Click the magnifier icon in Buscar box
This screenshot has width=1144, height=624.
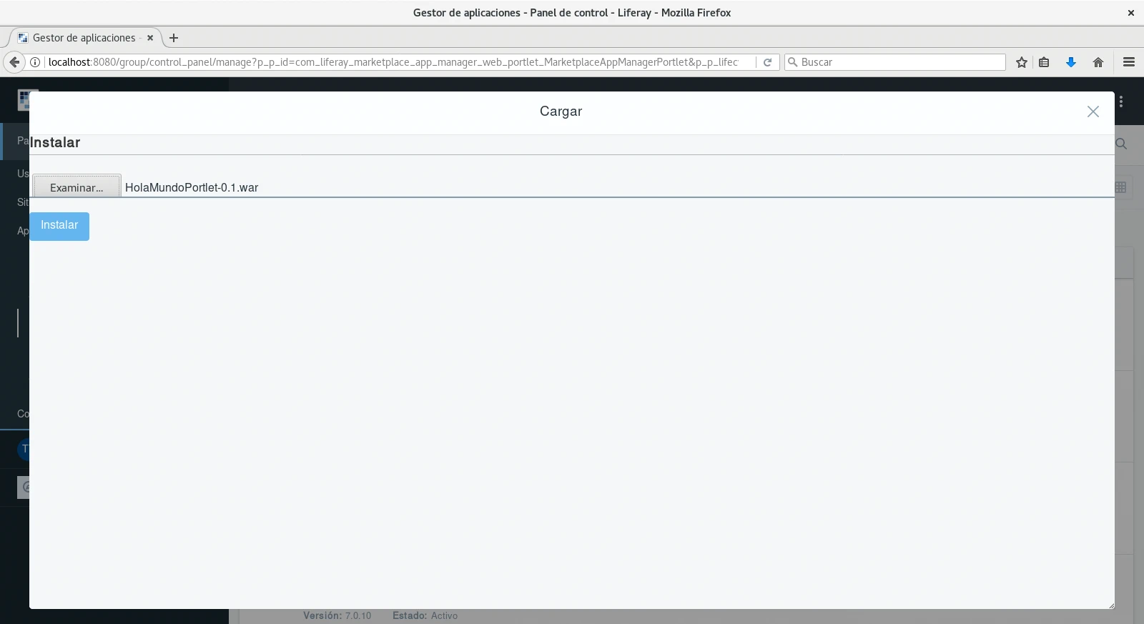click(x=792, y=62)
